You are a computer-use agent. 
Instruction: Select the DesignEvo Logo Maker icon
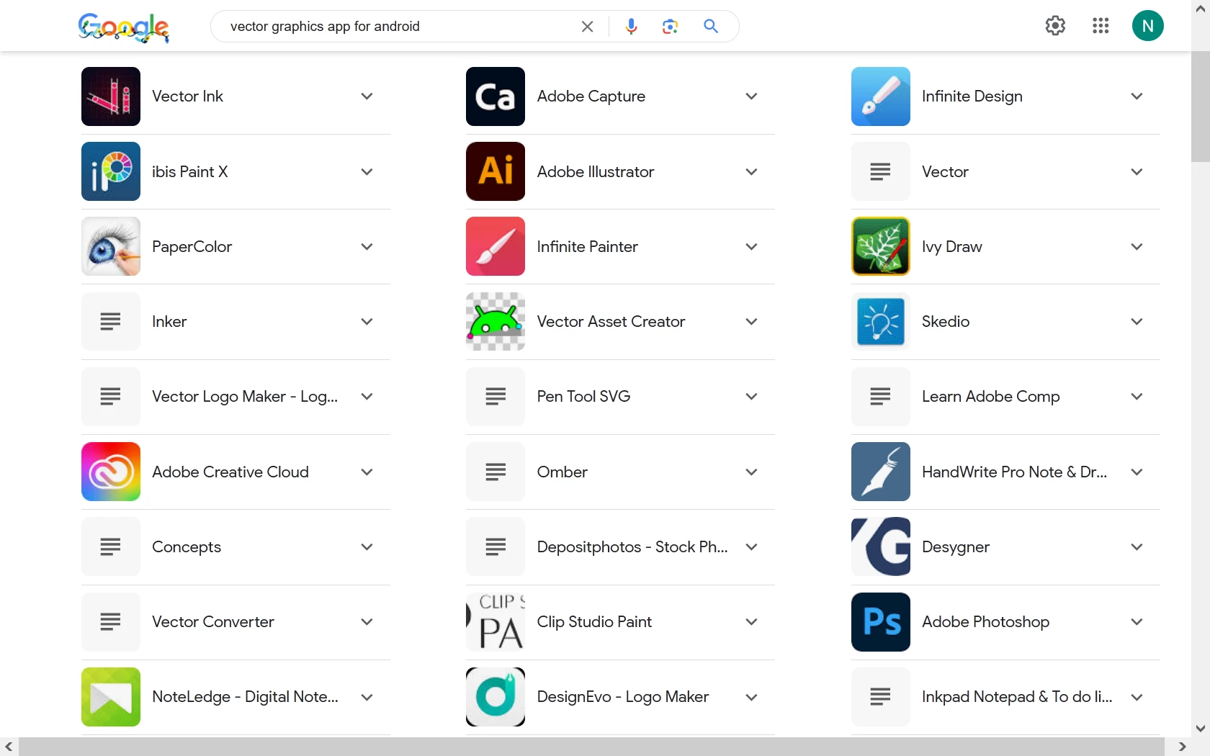pos(496,697)
